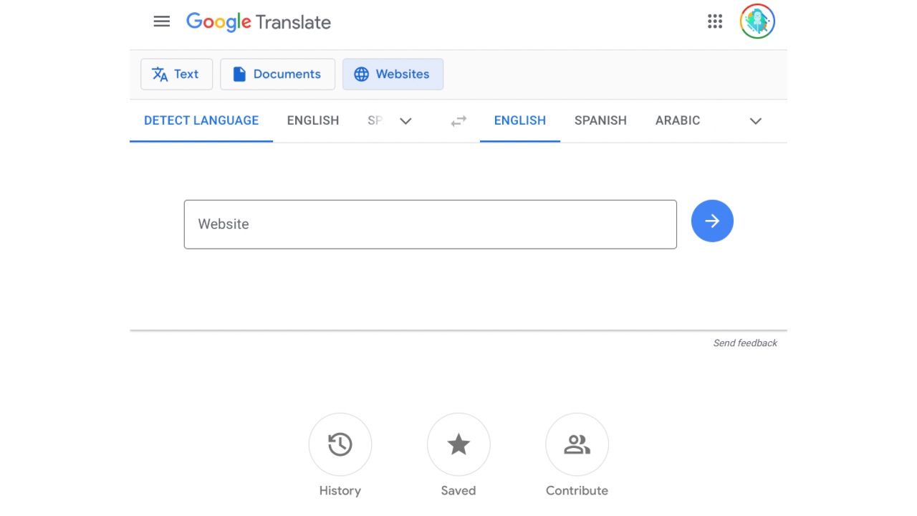Set Arabic as target language
Viewport: 917px width, 516px height.
(677, 120)
